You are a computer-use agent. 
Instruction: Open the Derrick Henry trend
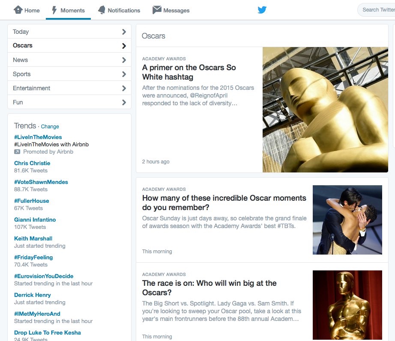(32, 295)
